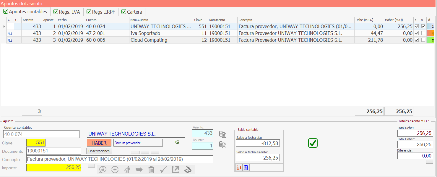Click the blue document icon under Saldo contable

point(246,168)
